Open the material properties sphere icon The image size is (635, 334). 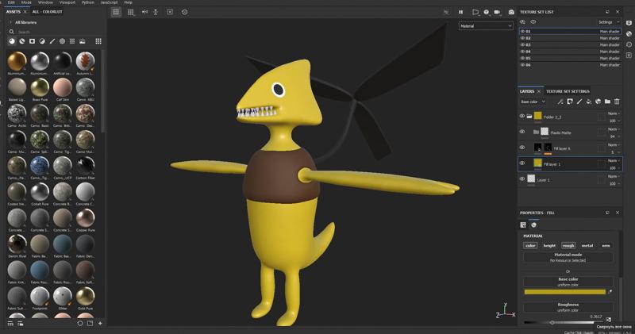coord(533,225)
